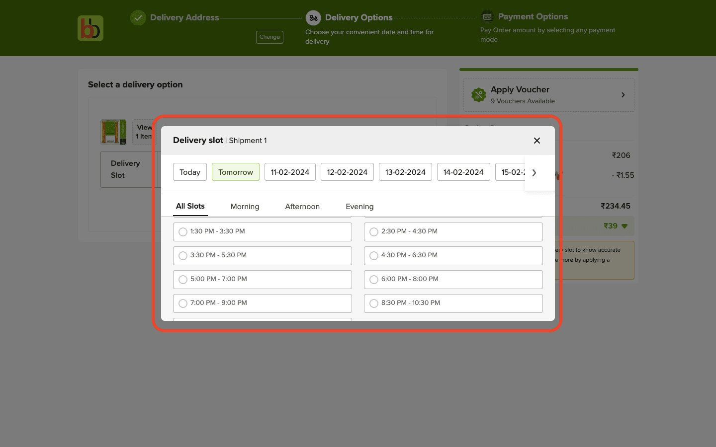
Task: Show more dates with right chevron
Action: pyautogui.click(x=535, y=173)
